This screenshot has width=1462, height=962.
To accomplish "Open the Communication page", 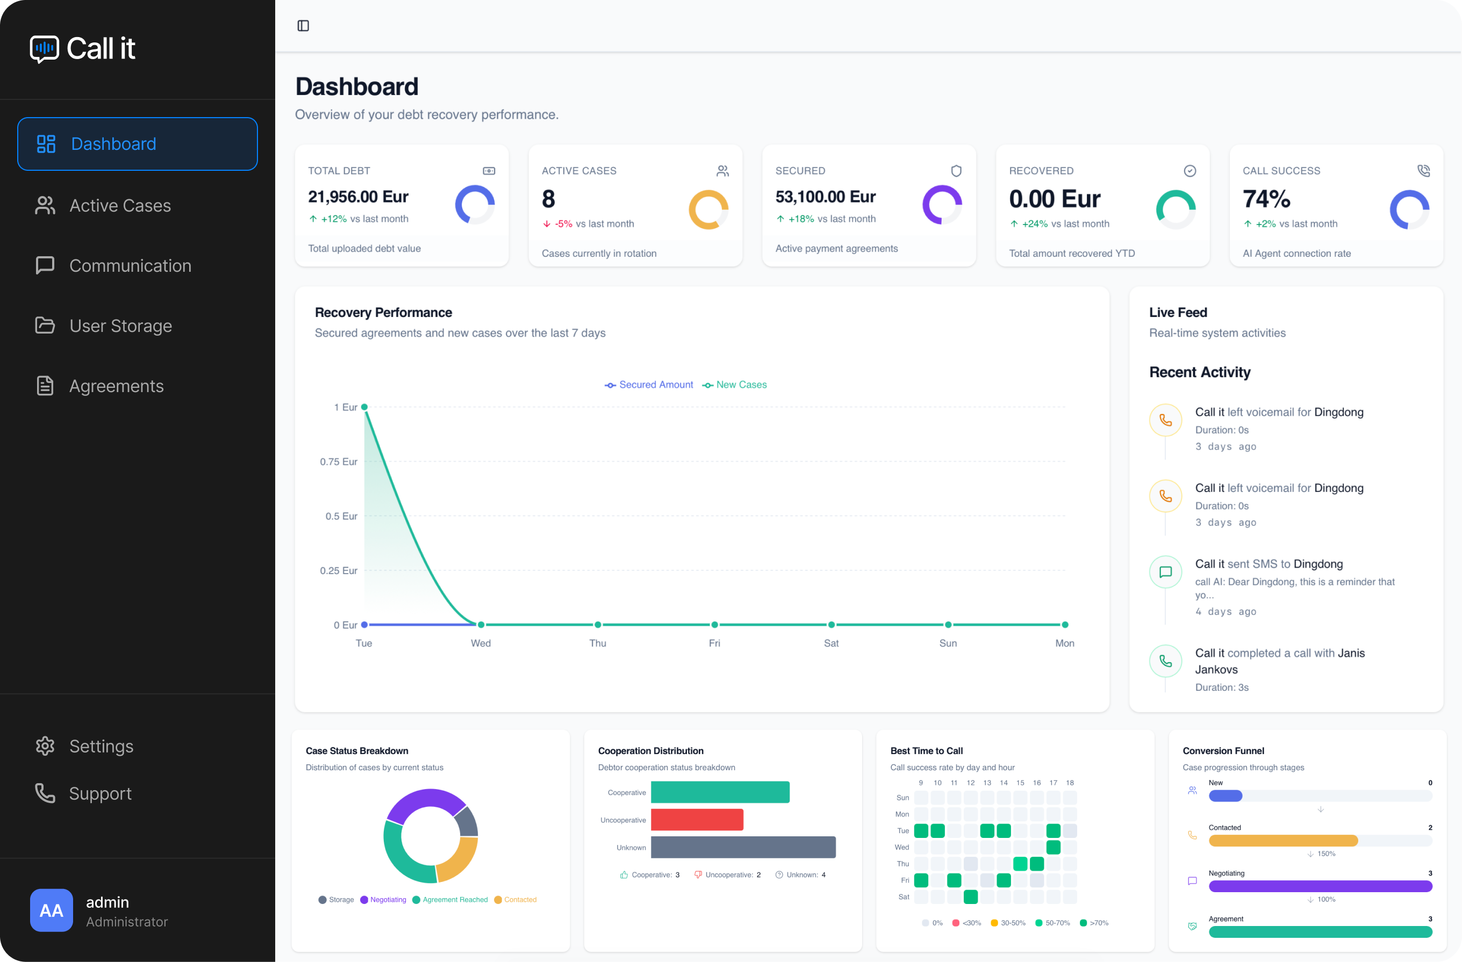I will click(130, 266).
